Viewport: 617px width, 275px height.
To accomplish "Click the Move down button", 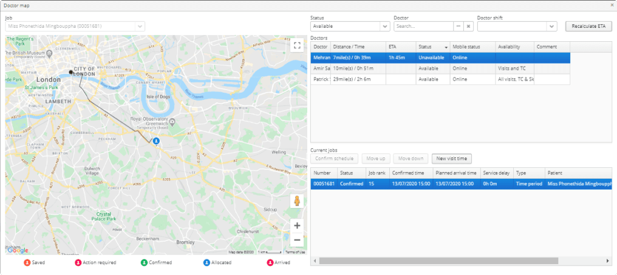I will pyautogui.click(x=411, y=159).
